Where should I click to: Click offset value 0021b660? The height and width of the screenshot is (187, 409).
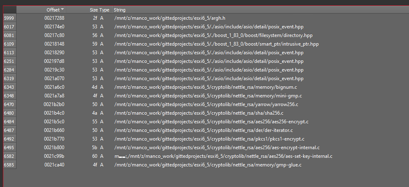pyautogui.click(x=54, y=130)
